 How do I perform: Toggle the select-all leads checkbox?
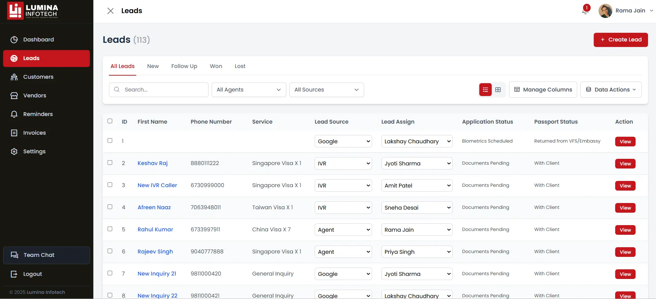click(x=110, y=121)
